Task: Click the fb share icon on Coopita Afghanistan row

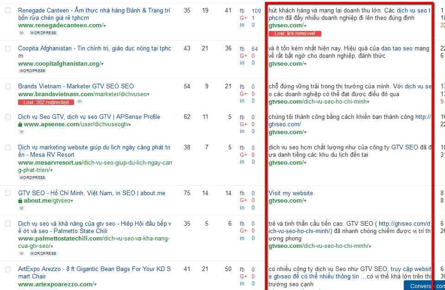Action: pyautogui.click(x=241, y=48)
